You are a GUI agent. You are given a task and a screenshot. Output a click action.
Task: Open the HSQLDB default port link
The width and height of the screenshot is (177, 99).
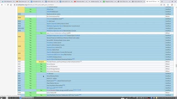[49, 12]
